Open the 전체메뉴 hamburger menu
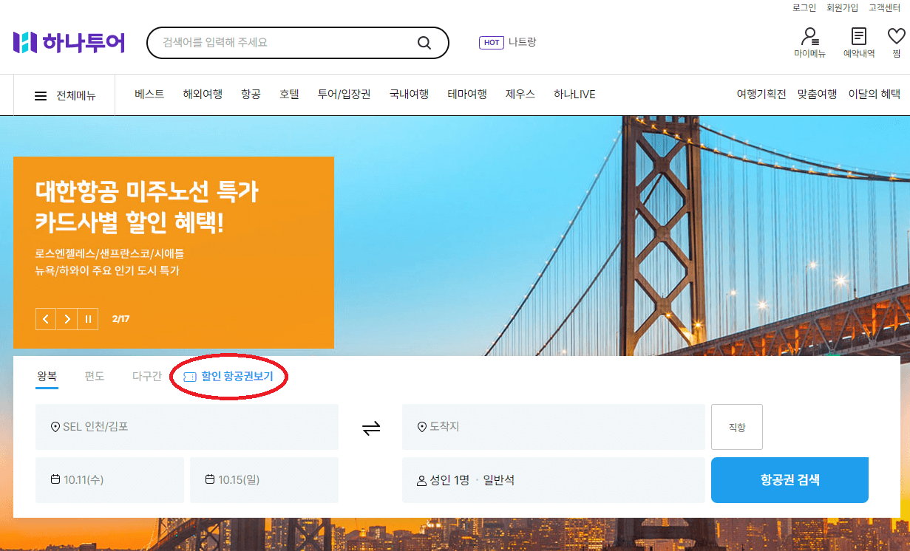Viewport: 910px width, 551px height. (x=41, y=95)
